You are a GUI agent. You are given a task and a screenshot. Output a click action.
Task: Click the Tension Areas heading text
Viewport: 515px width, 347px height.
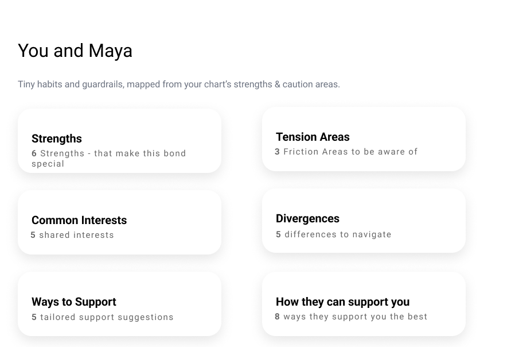point(313,137)
